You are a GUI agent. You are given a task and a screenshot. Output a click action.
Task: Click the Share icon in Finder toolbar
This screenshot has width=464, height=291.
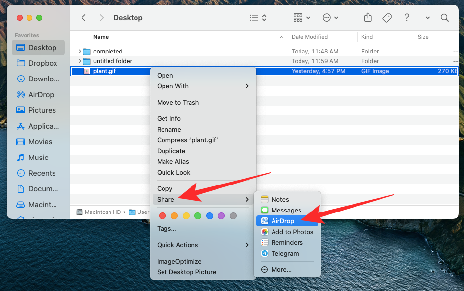pyautogui.click(x=368, y=18)
